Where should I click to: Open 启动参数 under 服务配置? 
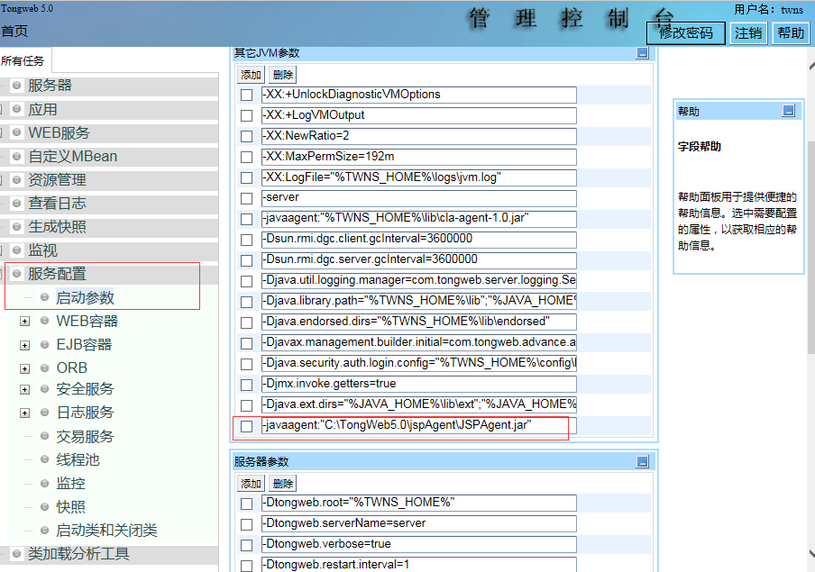85,297
